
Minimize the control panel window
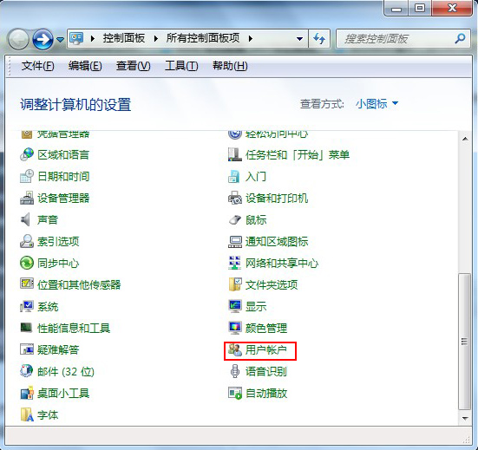[x=396, y=8]
